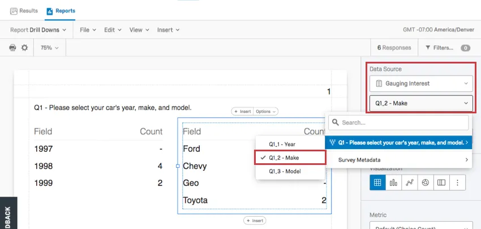This screenshot has width=481, height=229.
Task: Open report settings gear icon
Action: click(24, 48)
